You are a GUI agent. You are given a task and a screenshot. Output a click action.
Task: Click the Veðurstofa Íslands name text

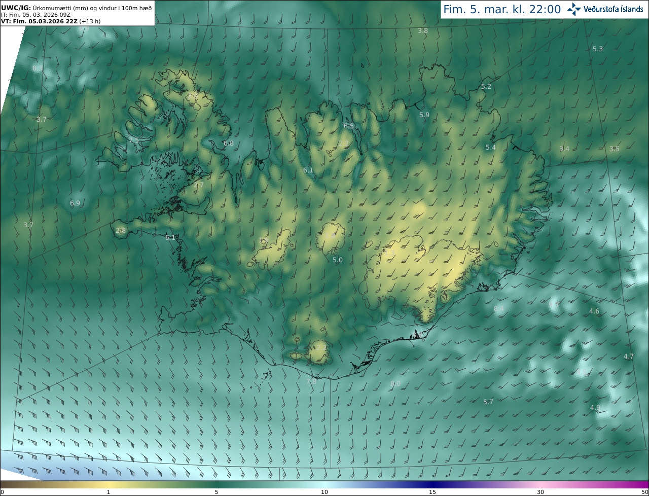coord(613,9)
